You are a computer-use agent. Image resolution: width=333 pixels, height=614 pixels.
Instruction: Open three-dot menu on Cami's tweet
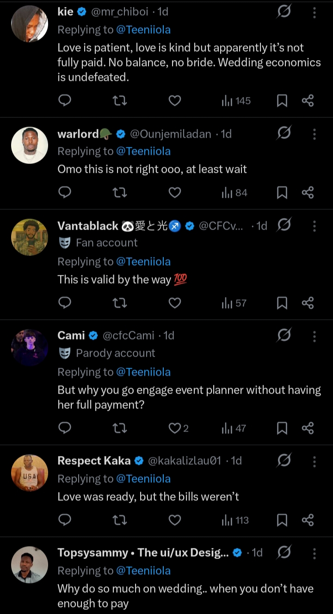click(x=314, y=335)
